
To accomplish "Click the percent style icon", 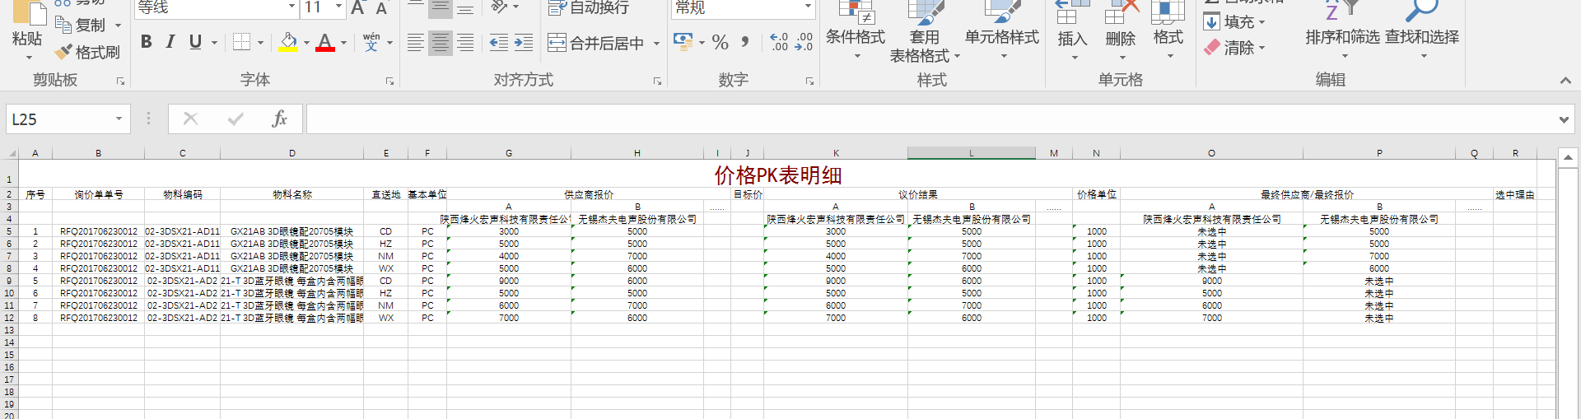I will click(x=720, y=42).
